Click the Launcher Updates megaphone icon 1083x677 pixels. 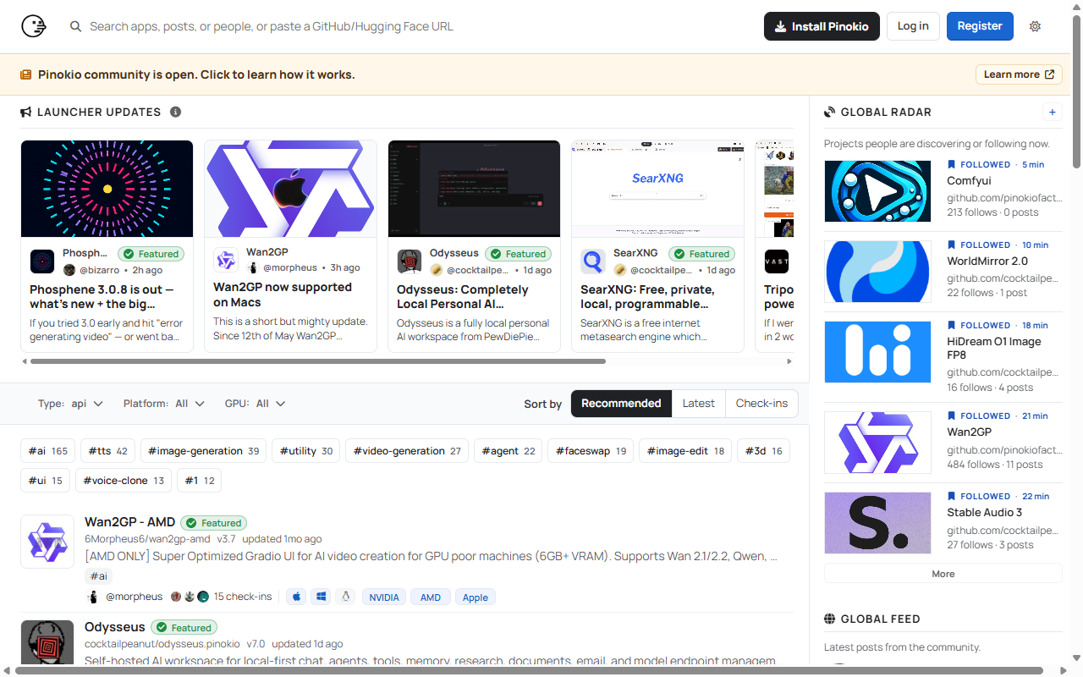[x=26, y=112]
